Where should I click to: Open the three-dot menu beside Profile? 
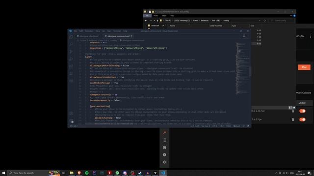[x=311, y=36]
